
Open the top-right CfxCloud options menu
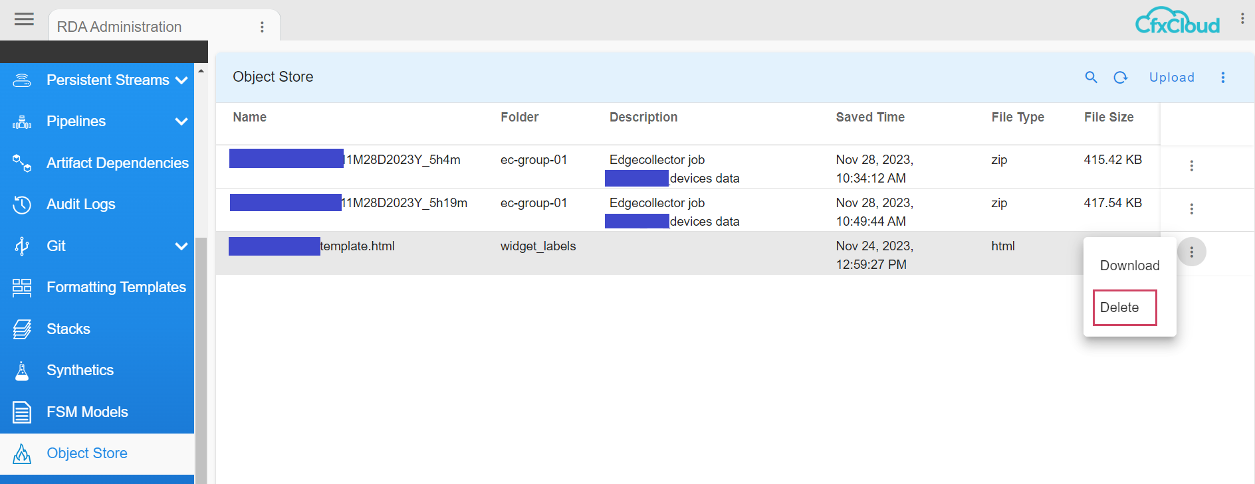tap(1242, 19)
